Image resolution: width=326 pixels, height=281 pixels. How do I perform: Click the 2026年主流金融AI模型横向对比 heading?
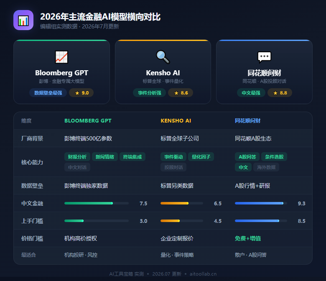pyautogui.click(x=100, y=17)
